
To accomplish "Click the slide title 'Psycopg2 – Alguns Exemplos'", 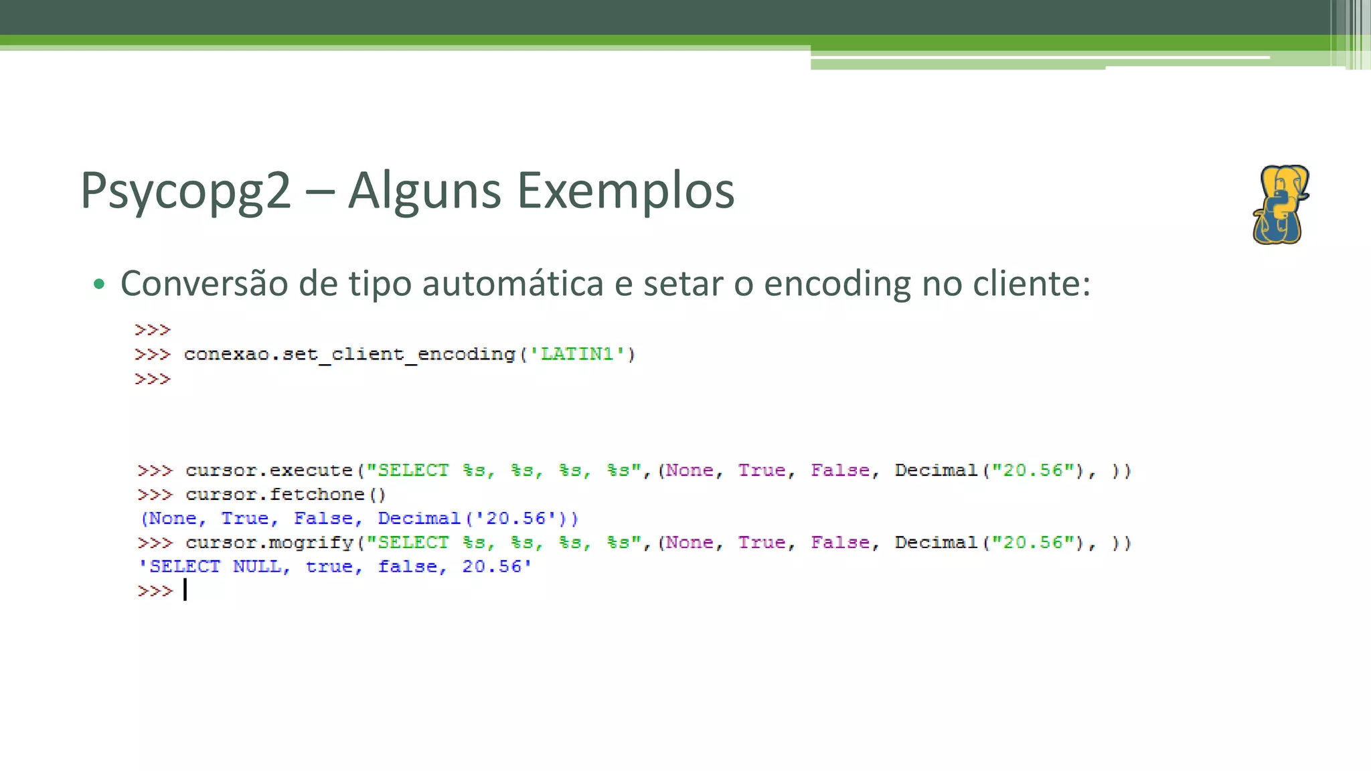I will click(407, 191).
